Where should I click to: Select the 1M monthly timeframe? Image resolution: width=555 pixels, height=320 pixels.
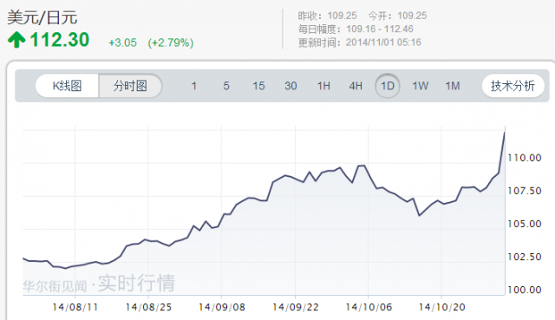453,86
